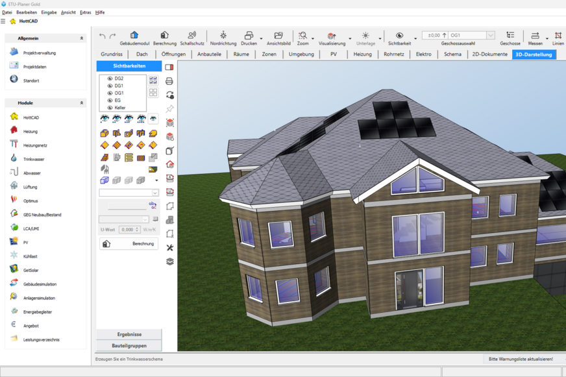
Task: Expand the Zoom dropdown arrow
Action: [313, 38]
